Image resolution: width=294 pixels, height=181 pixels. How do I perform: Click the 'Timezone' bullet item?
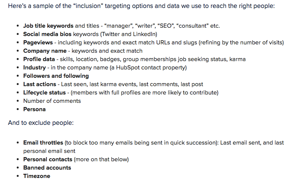click(37, 176)
